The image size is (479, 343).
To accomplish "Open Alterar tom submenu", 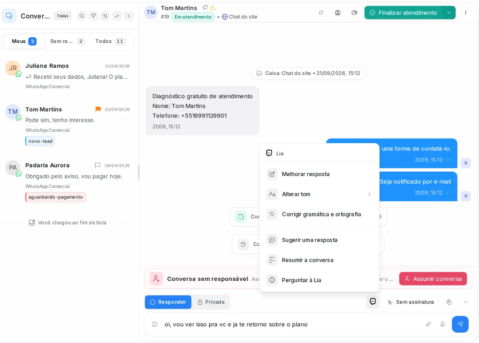I will pyautogui.click(x=319, y=194).
